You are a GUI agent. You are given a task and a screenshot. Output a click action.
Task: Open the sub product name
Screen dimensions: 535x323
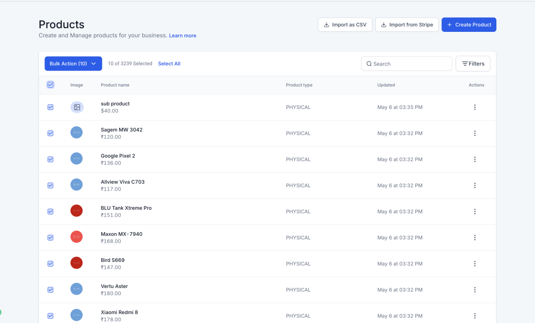(115, 103)
